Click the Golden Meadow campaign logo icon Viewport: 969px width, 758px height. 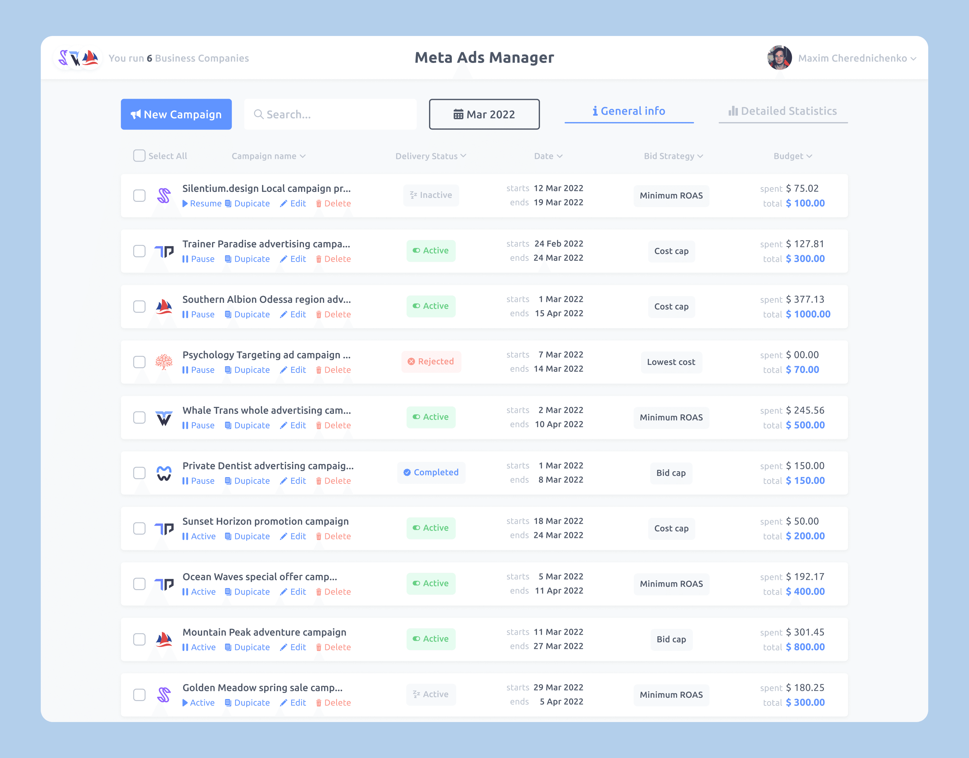tap(164, 695)
